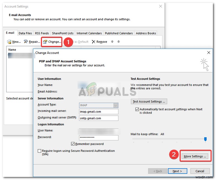Click Cancel in Change Account dialog

pyautogui.click(x=200, y=171)
